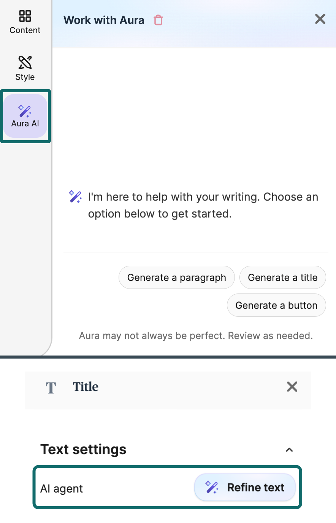Collapse the Text settings section chevron

tap(290, 450)
